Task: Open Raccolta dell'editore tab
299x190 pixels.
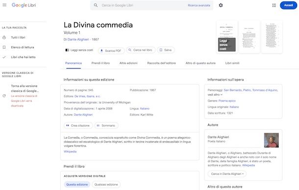Action: pos(162,63)
